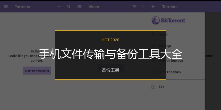This screenshot has width=221, height=110.
Task: Click the Torrents title beside the hamburger icon
Action: tap(22, 7)
